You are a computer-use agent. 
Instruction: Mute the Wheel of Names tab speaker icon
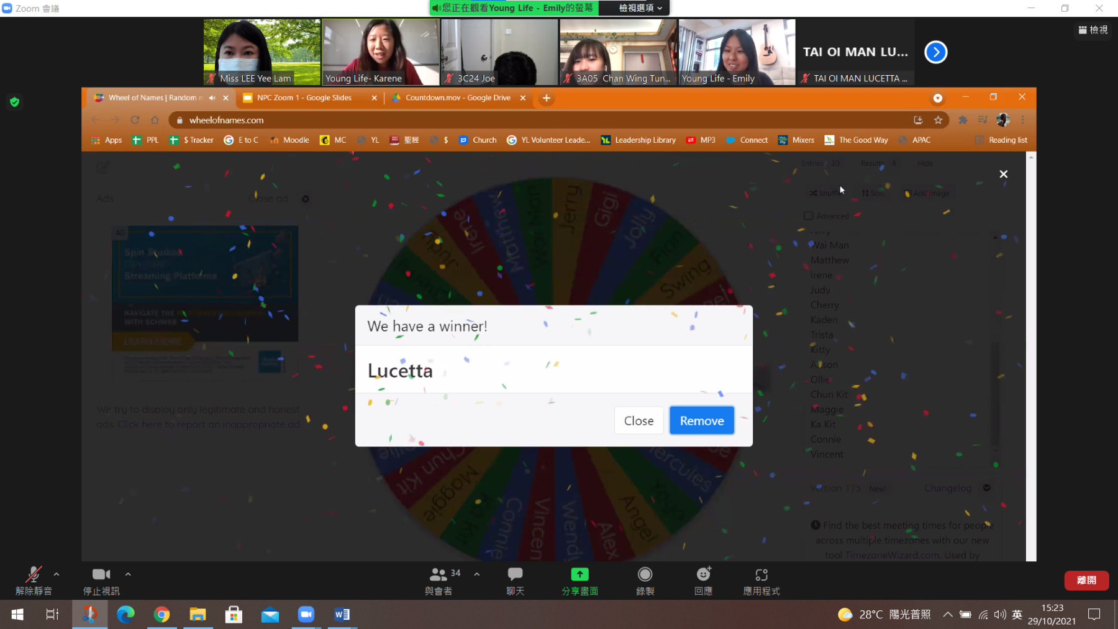coord(212,98)
